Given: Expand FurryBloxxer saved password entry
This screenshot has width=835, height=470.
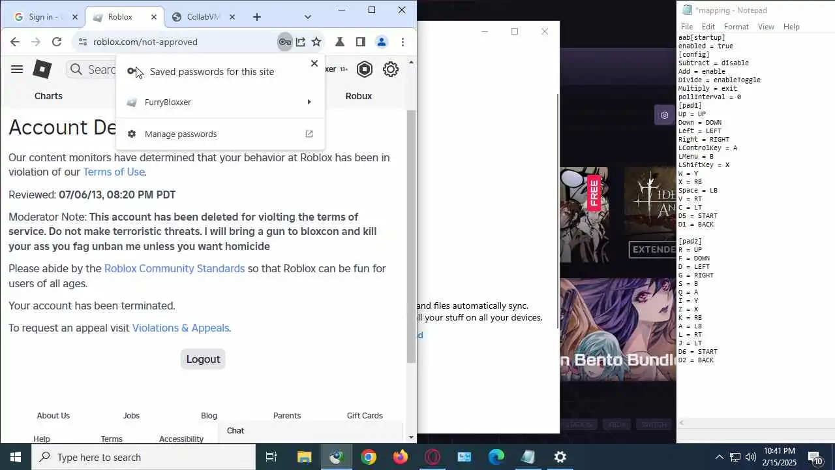Looking at the screenshot, I should point(220,102).
